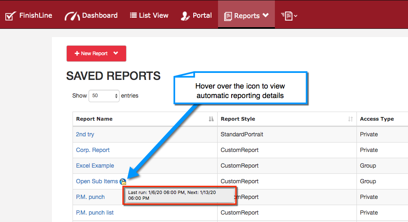Screen dimensions: 408x222
Task: Sort by Report Style column sort icon
Action: 350,119
